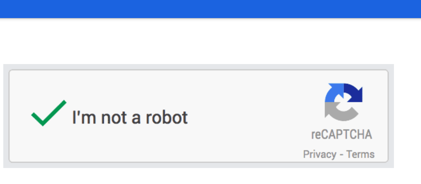Click the blue header bar
Viewport: 421px width, 184px height.
click(x=210, y=8)
